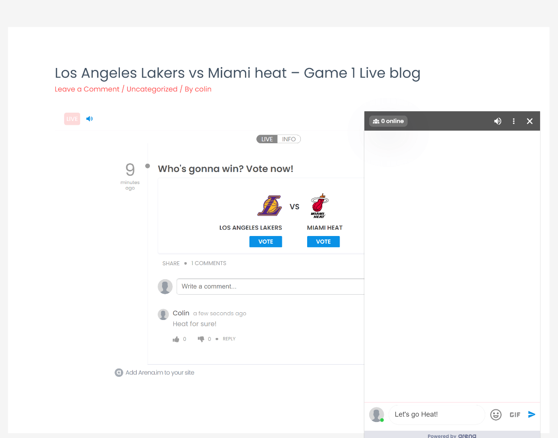Image resolution: width=558 pixels, height=438 pixels.
Task: Switch to the INFO tab
Action: pos(289,139)
